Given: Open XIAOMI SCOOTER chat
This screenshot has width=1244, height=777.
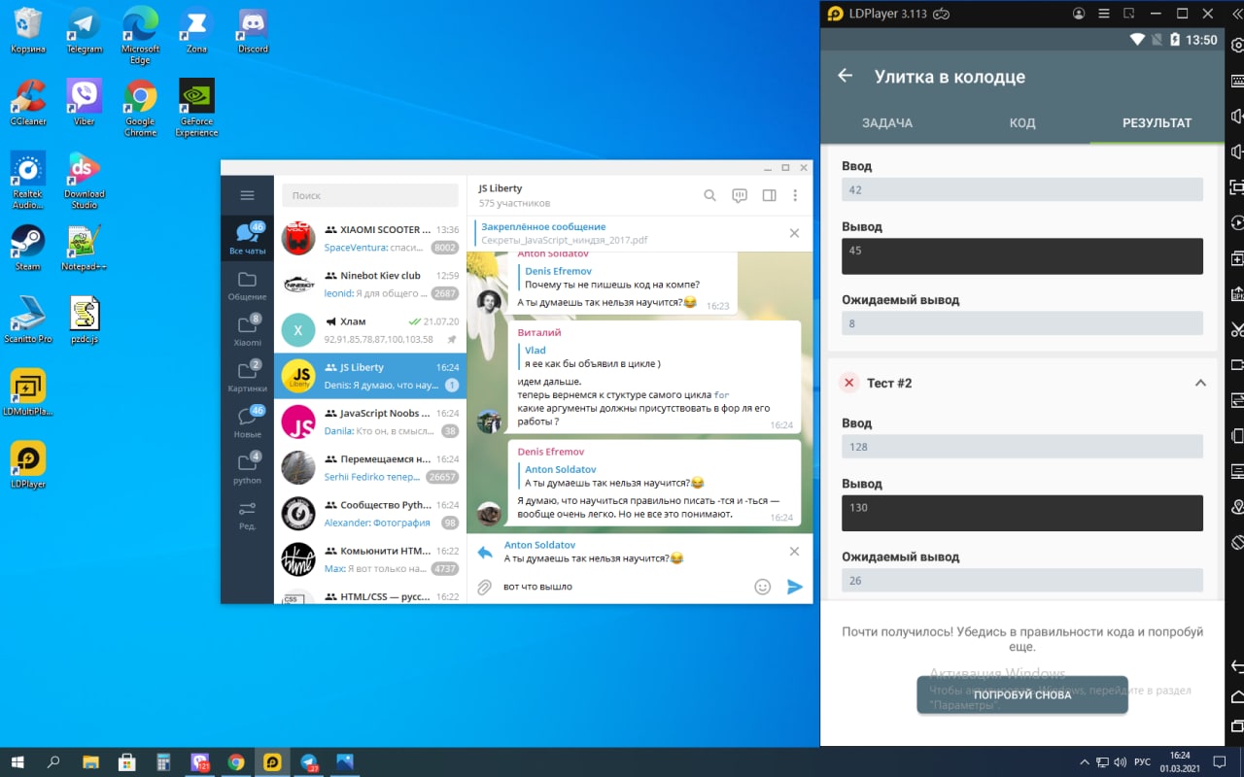Looking at the screenshot, I should (370, 238).
